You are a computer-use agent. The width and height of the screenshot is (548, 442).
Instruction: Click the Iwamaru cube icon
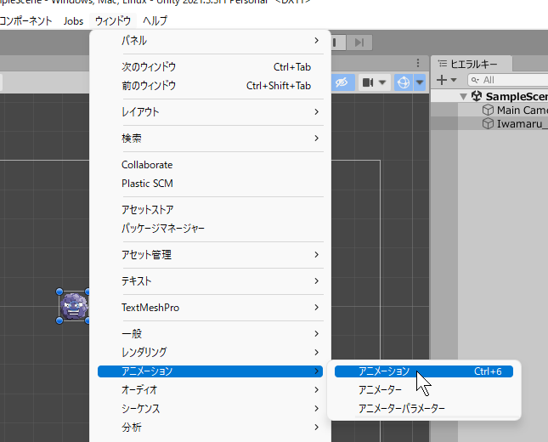click(x=488, y=124)
